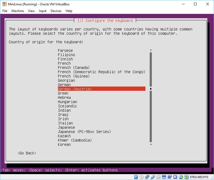This screenshot has width=214, height=180.
Task: Click the keyboard capture arrow icon
Action: coord(187,177)
